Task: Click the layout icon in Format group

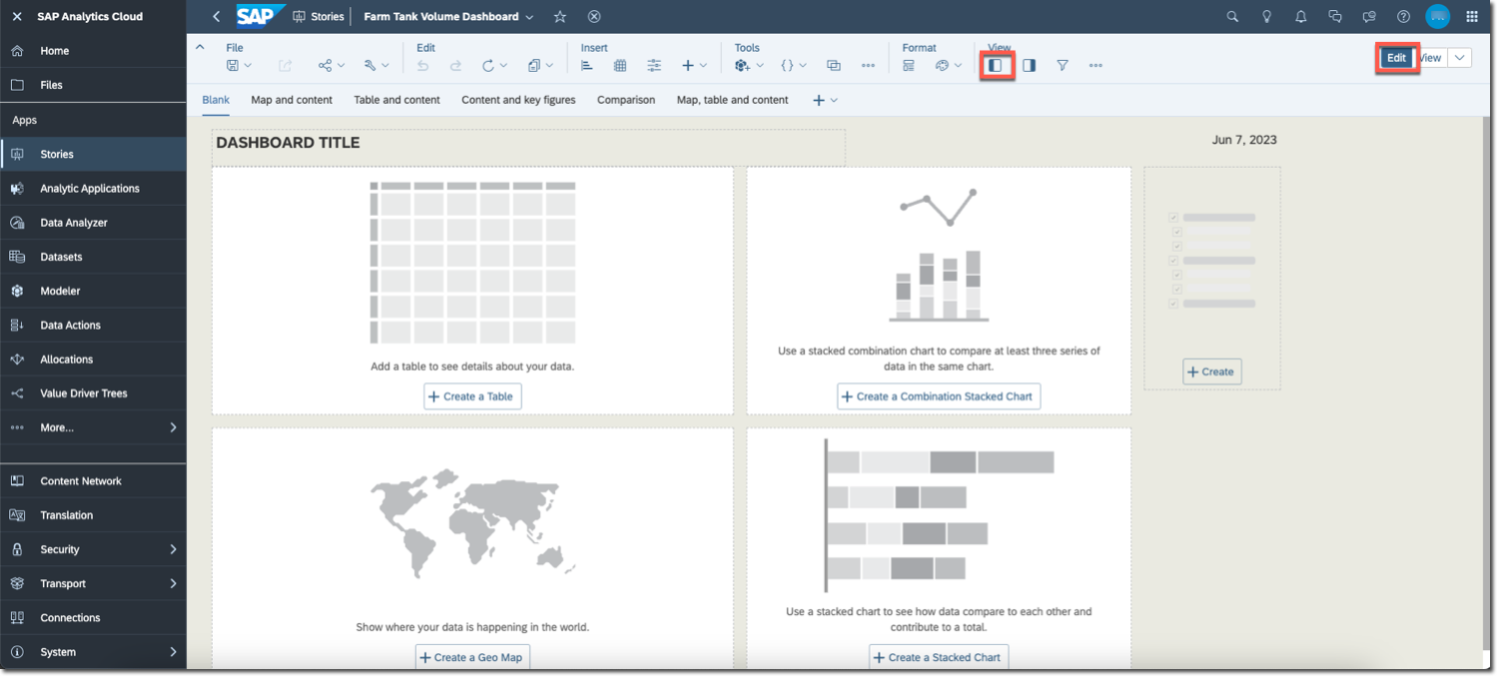Action: point(909,66)
